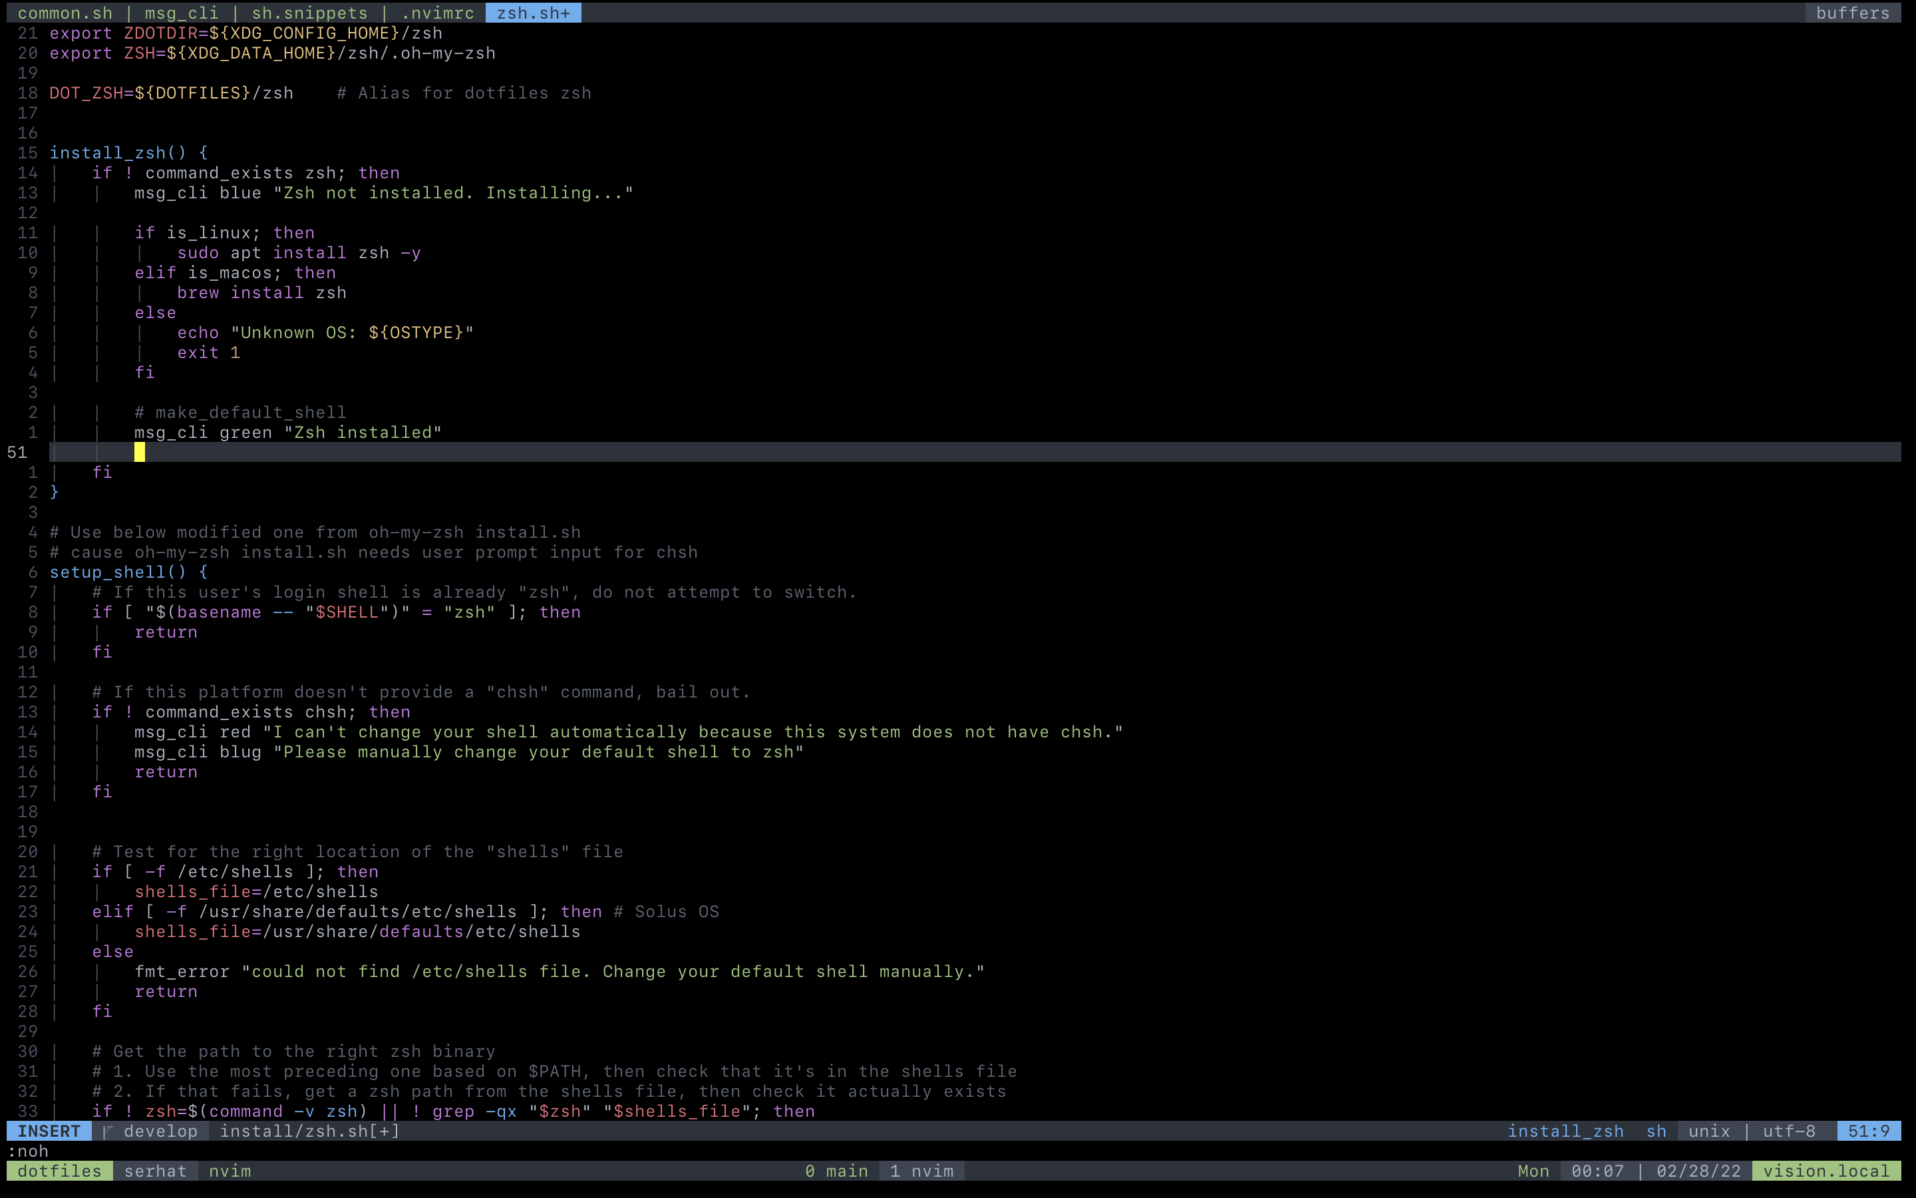Click the Mon weekday in tmux bar
This screenshot has width=1916, height=1198.
pyautogui.click(x=1533, y=1171)
